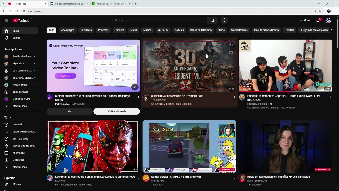Open more options for Resident Evil video
339x191 pixels.
tap(234, 96)
